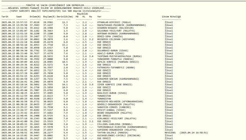Image resolution: width=246 pixels, height=140 pixels.
Task: Click time '23:35:27' in SARAYCIK-CERKES row
Action: pyautogui.click(x=22, y=107)
